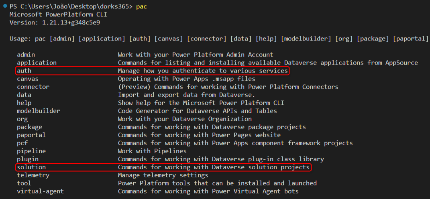Viewport: 430px width, 199px height.
Task: Click [application] in the Usage line
Action: click(102, 39)
